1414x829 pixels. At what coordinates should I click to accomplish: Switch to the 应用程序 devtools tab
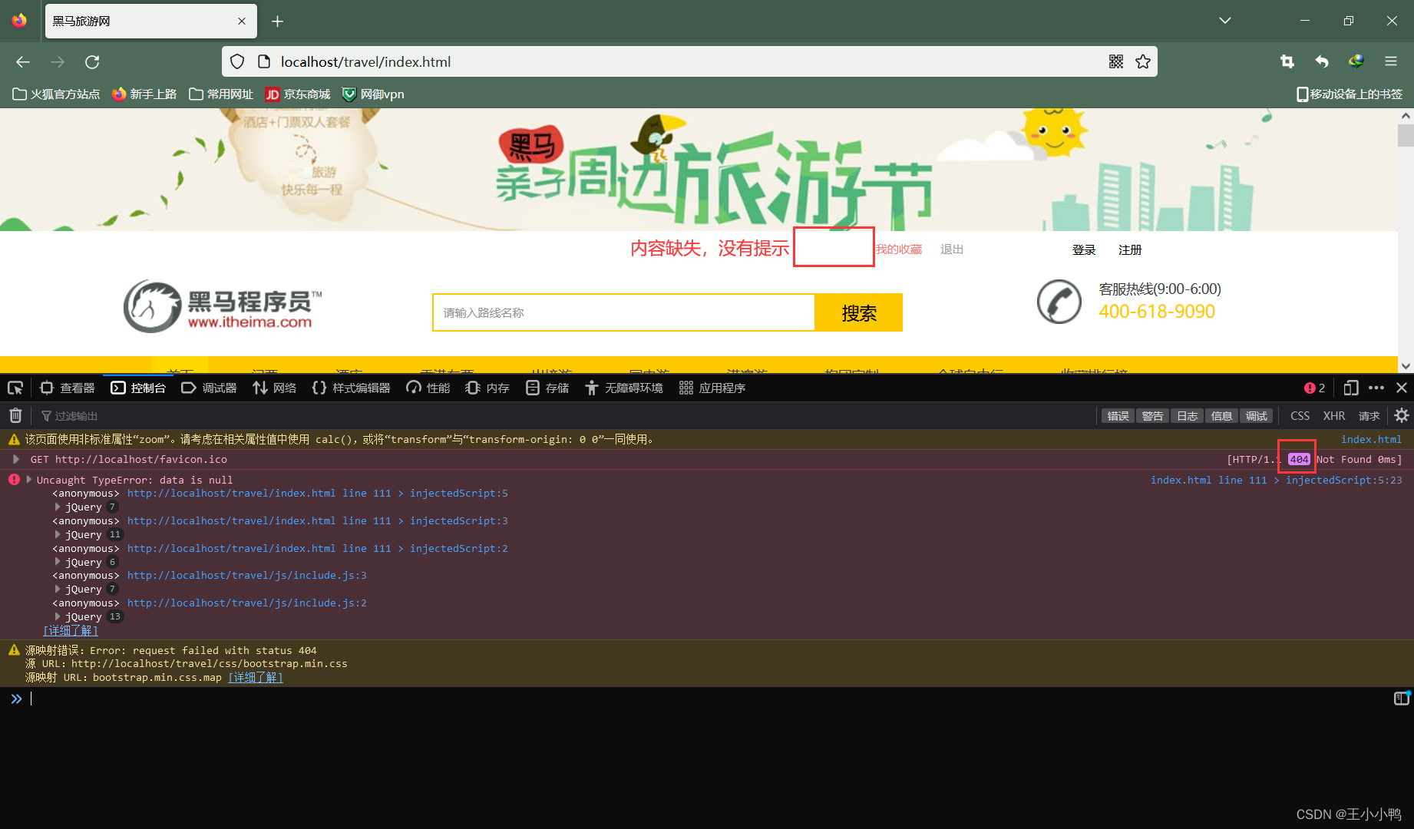point(712,388)
